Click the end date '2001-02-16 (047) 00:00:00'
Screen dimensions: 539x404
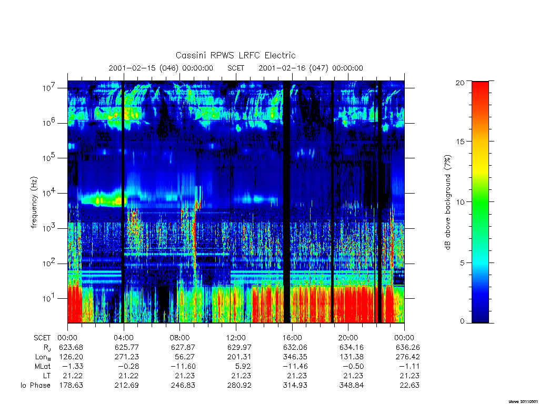pos(311,68)
